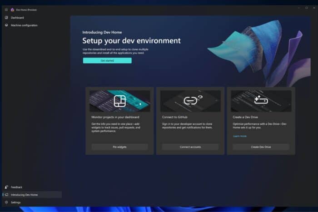This screenshot has width=318, height=212.
Task: Maximize the Dev Home window
Action: [307, 8]
